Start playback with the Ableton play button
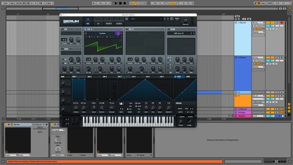Screen dimensions: 293x165 click(116, 3)
